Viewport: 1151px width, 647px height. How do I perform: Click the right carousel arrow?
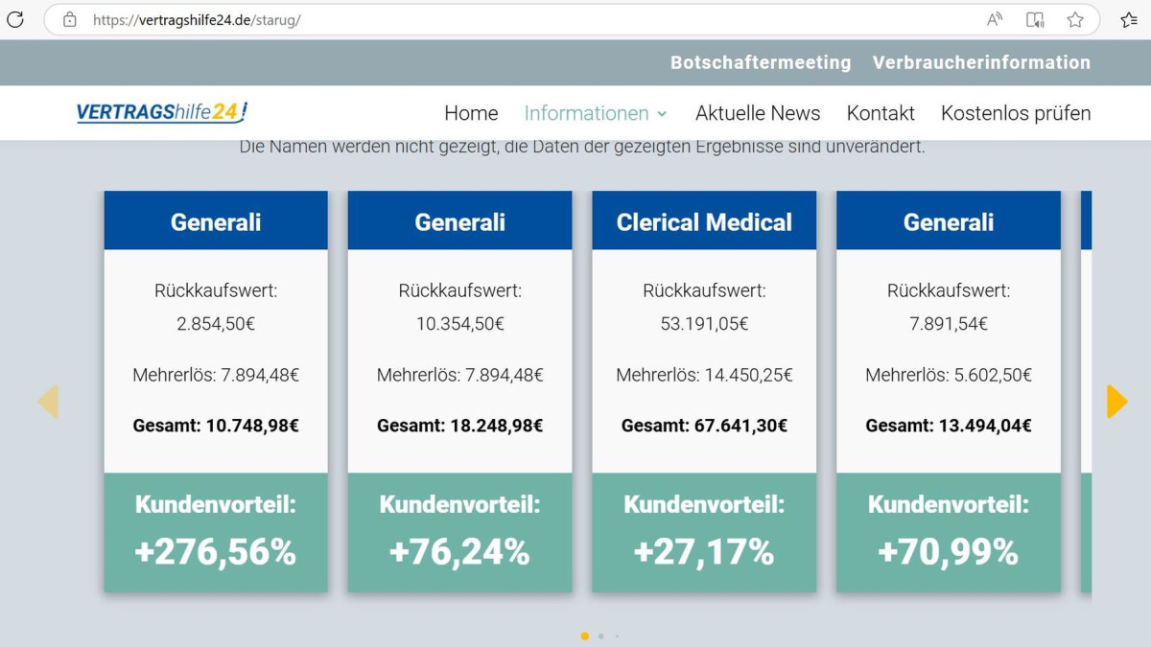(1116, 402)
